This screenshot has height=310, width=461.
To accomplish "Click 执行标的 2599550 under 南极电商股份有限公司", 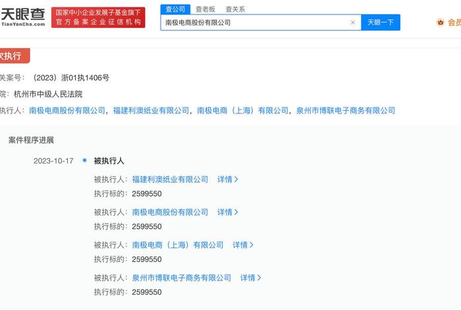I will pyautogui.click(x=128, y=226).
